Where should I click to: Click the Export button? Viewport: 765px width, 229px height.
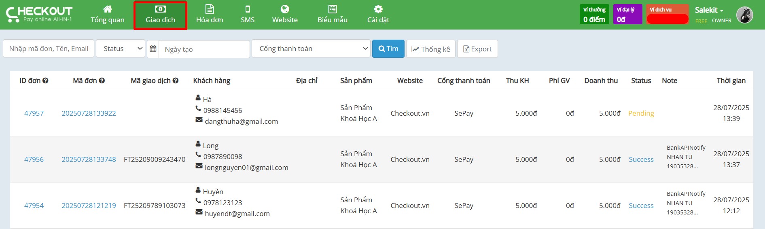[477, 49]
